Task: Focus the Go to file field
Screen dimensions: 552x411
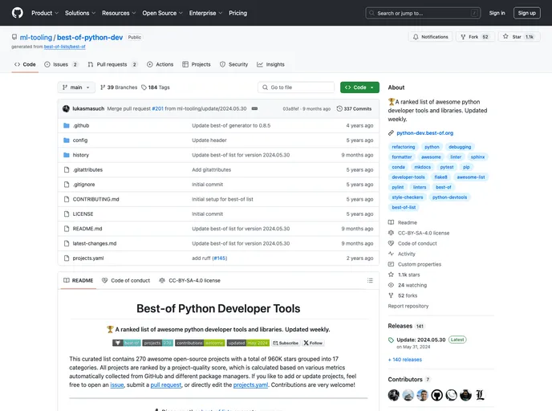Action: coord(296,87)
